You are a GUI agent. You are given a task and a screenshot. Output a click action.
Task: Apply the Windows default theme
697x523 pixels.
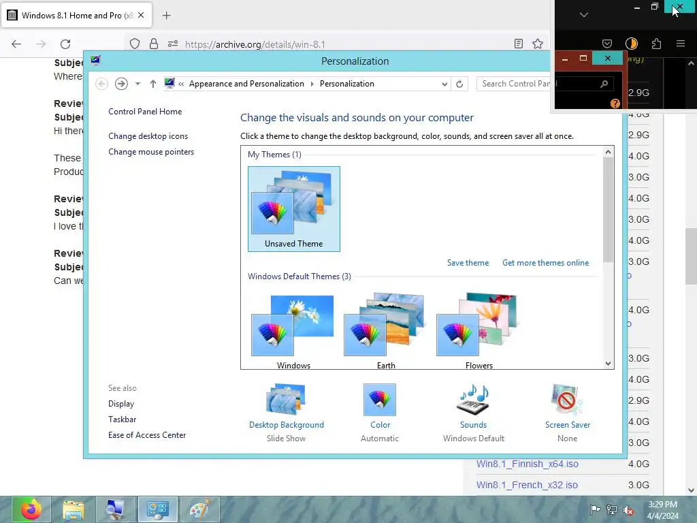293,331
